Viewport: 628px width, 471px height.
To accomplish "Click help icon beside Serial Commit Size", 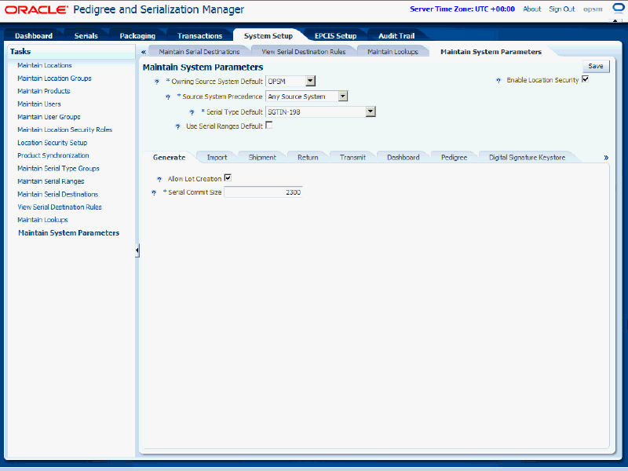I will 154,192.
